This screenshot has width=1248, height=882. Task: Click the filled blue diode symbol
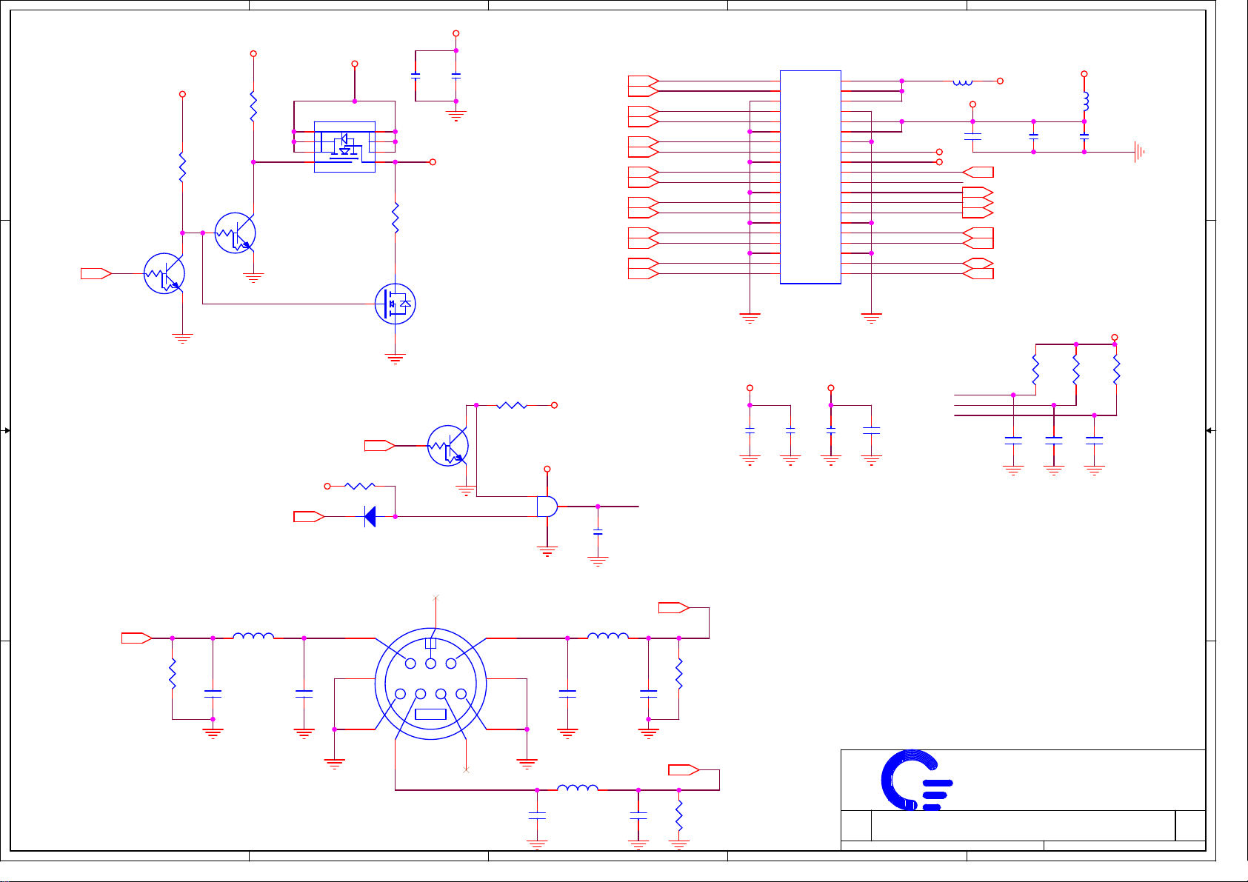point(370,516)
